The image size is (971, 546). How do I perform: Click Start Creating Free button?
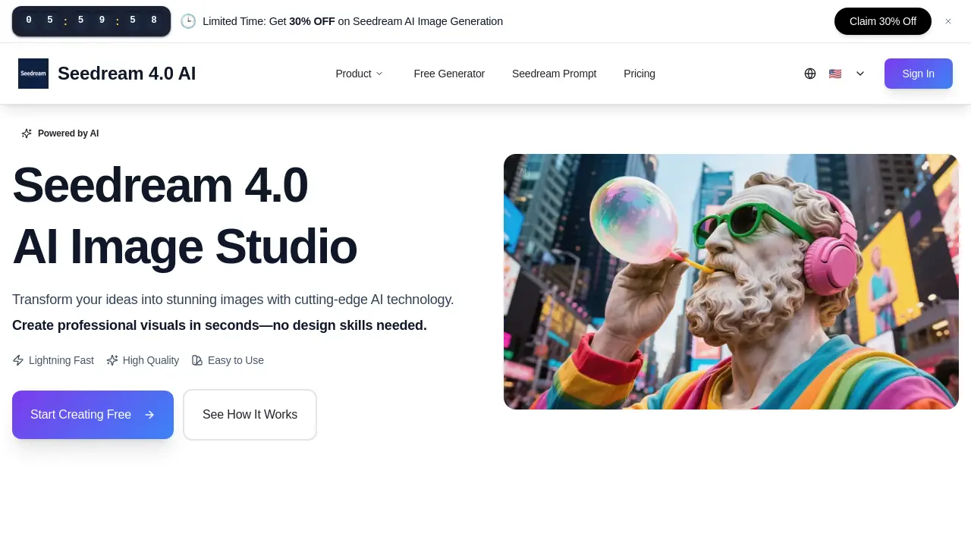93,415
